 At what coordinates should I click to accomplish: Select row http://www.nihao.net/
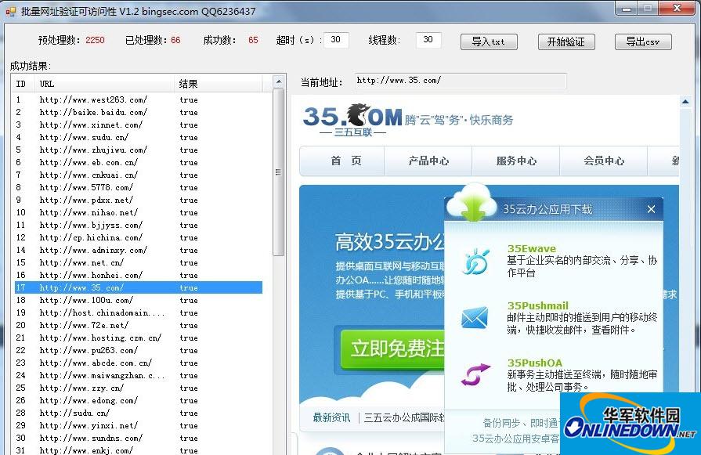click(137, 212)
